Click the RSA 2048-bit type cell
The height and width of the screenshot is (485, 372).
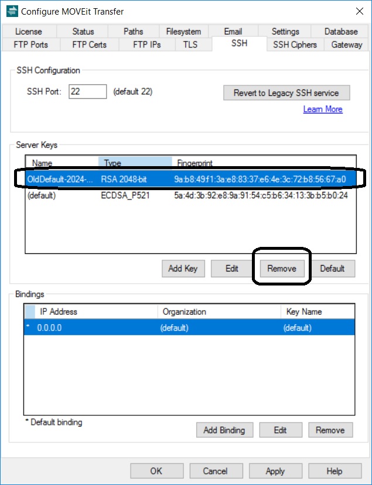point(124,179)
